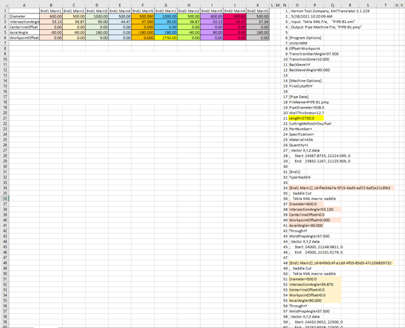Viewport: 405px width, 328px height.
Task: Click the FirstCutLeft=Y line
Action: coord(301,86)
